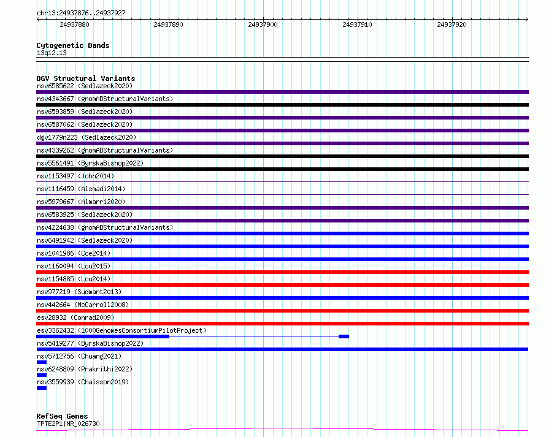
Task: Click the red bar under esv28932
Action: pos(282,324)
